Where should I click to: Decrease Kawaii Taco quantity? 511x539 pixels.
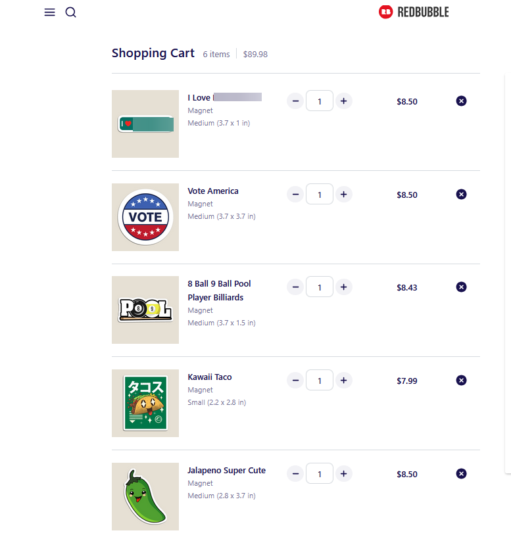coord(295,381)
